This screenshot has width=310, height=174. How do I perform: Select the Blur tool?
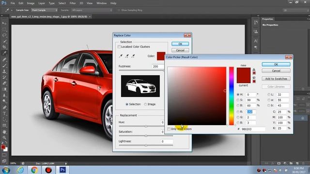tap(4, 95)
